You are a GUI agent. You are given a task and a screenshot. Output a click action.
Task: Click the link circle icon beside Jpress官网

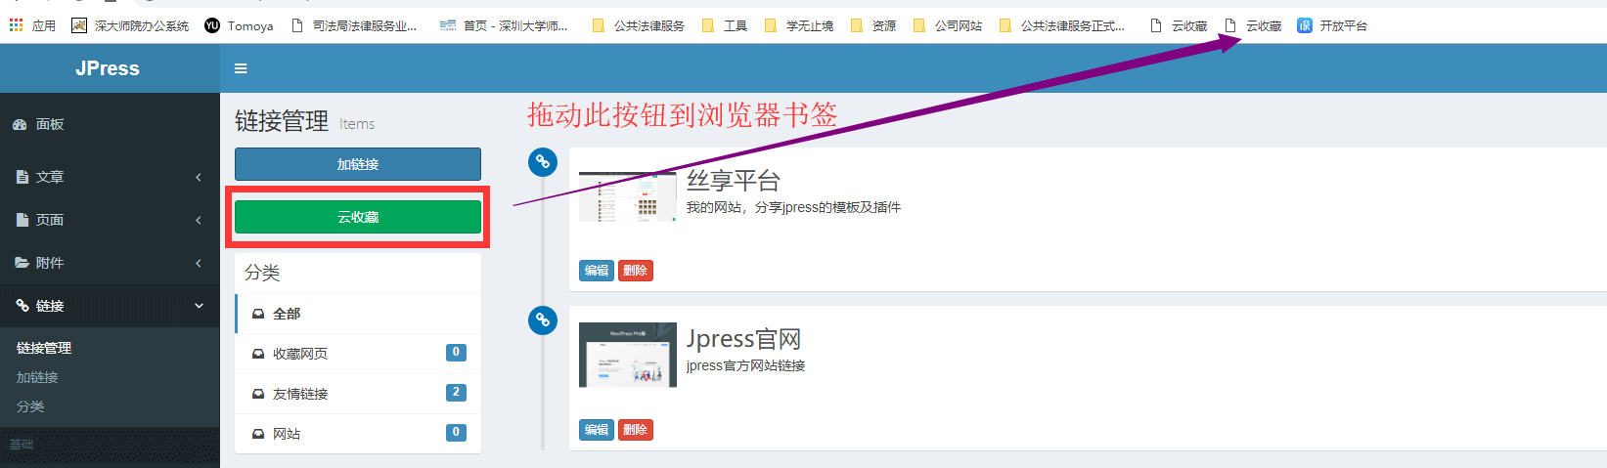click(x=543, y=320)
